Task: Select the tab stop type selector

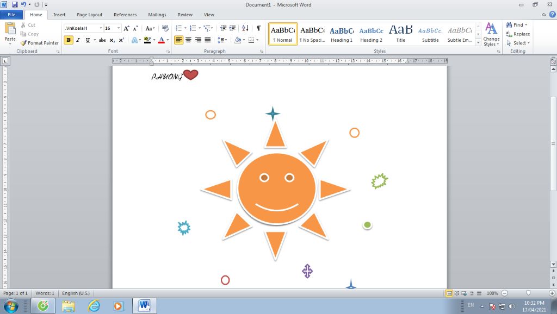Action: point(5,61)
